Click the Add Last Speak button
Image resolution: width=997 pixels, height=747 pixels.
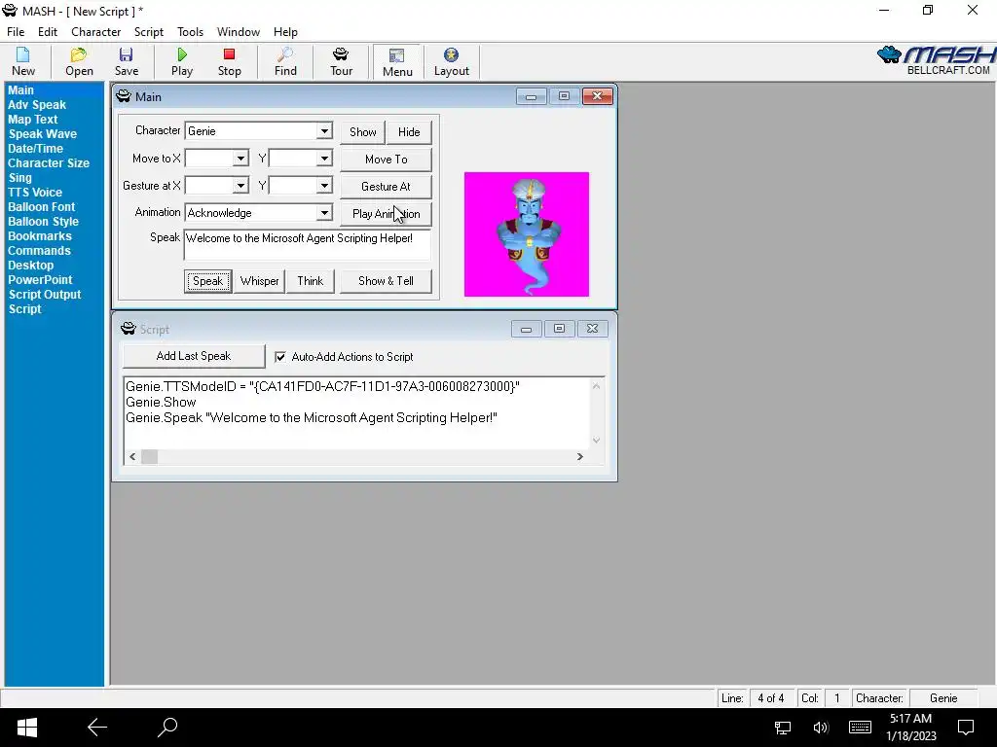coord(194,356)
